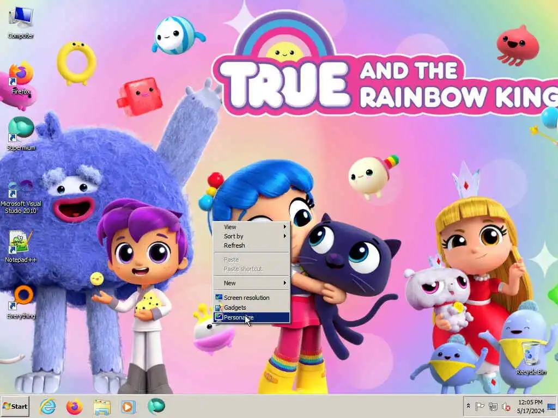Viewport: 558px width, 418px height.
Task: Open Windows Explorer from the taskbar
Action: point(102,407)
